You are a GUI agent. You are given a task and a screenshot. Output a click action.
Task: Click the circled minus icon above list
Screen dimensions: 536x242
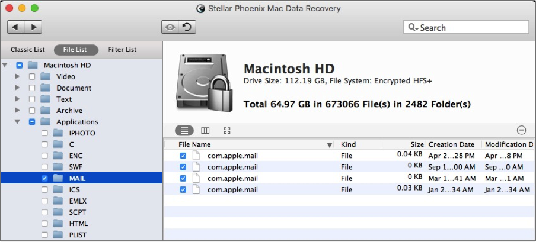point(521,130)
